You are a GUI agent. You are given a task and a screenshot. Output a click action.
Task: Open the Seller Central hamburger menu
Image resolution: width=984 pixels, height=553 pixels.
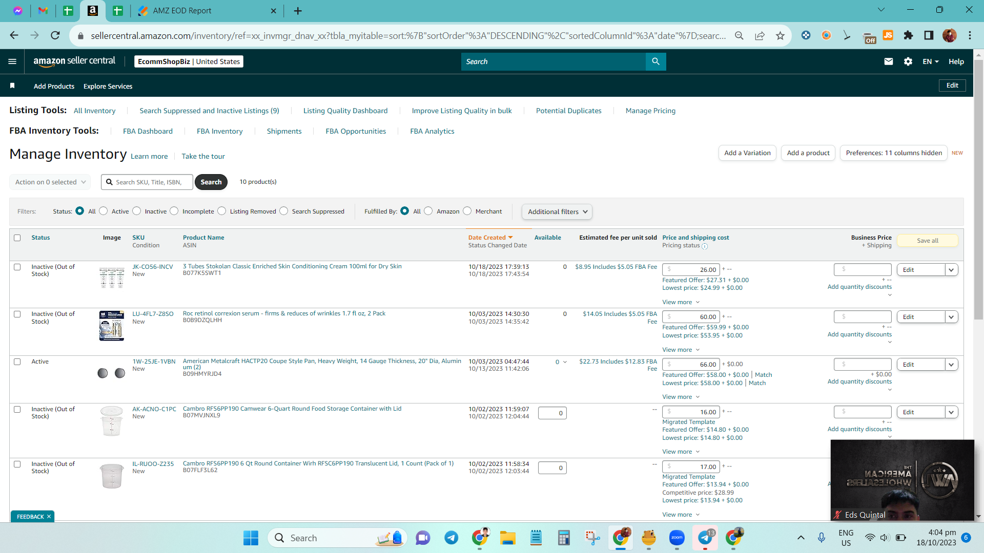tap(12, 61)
